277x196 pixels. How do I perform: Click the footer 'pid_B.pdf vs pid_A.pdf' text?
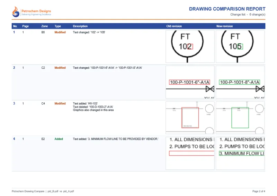61,191
